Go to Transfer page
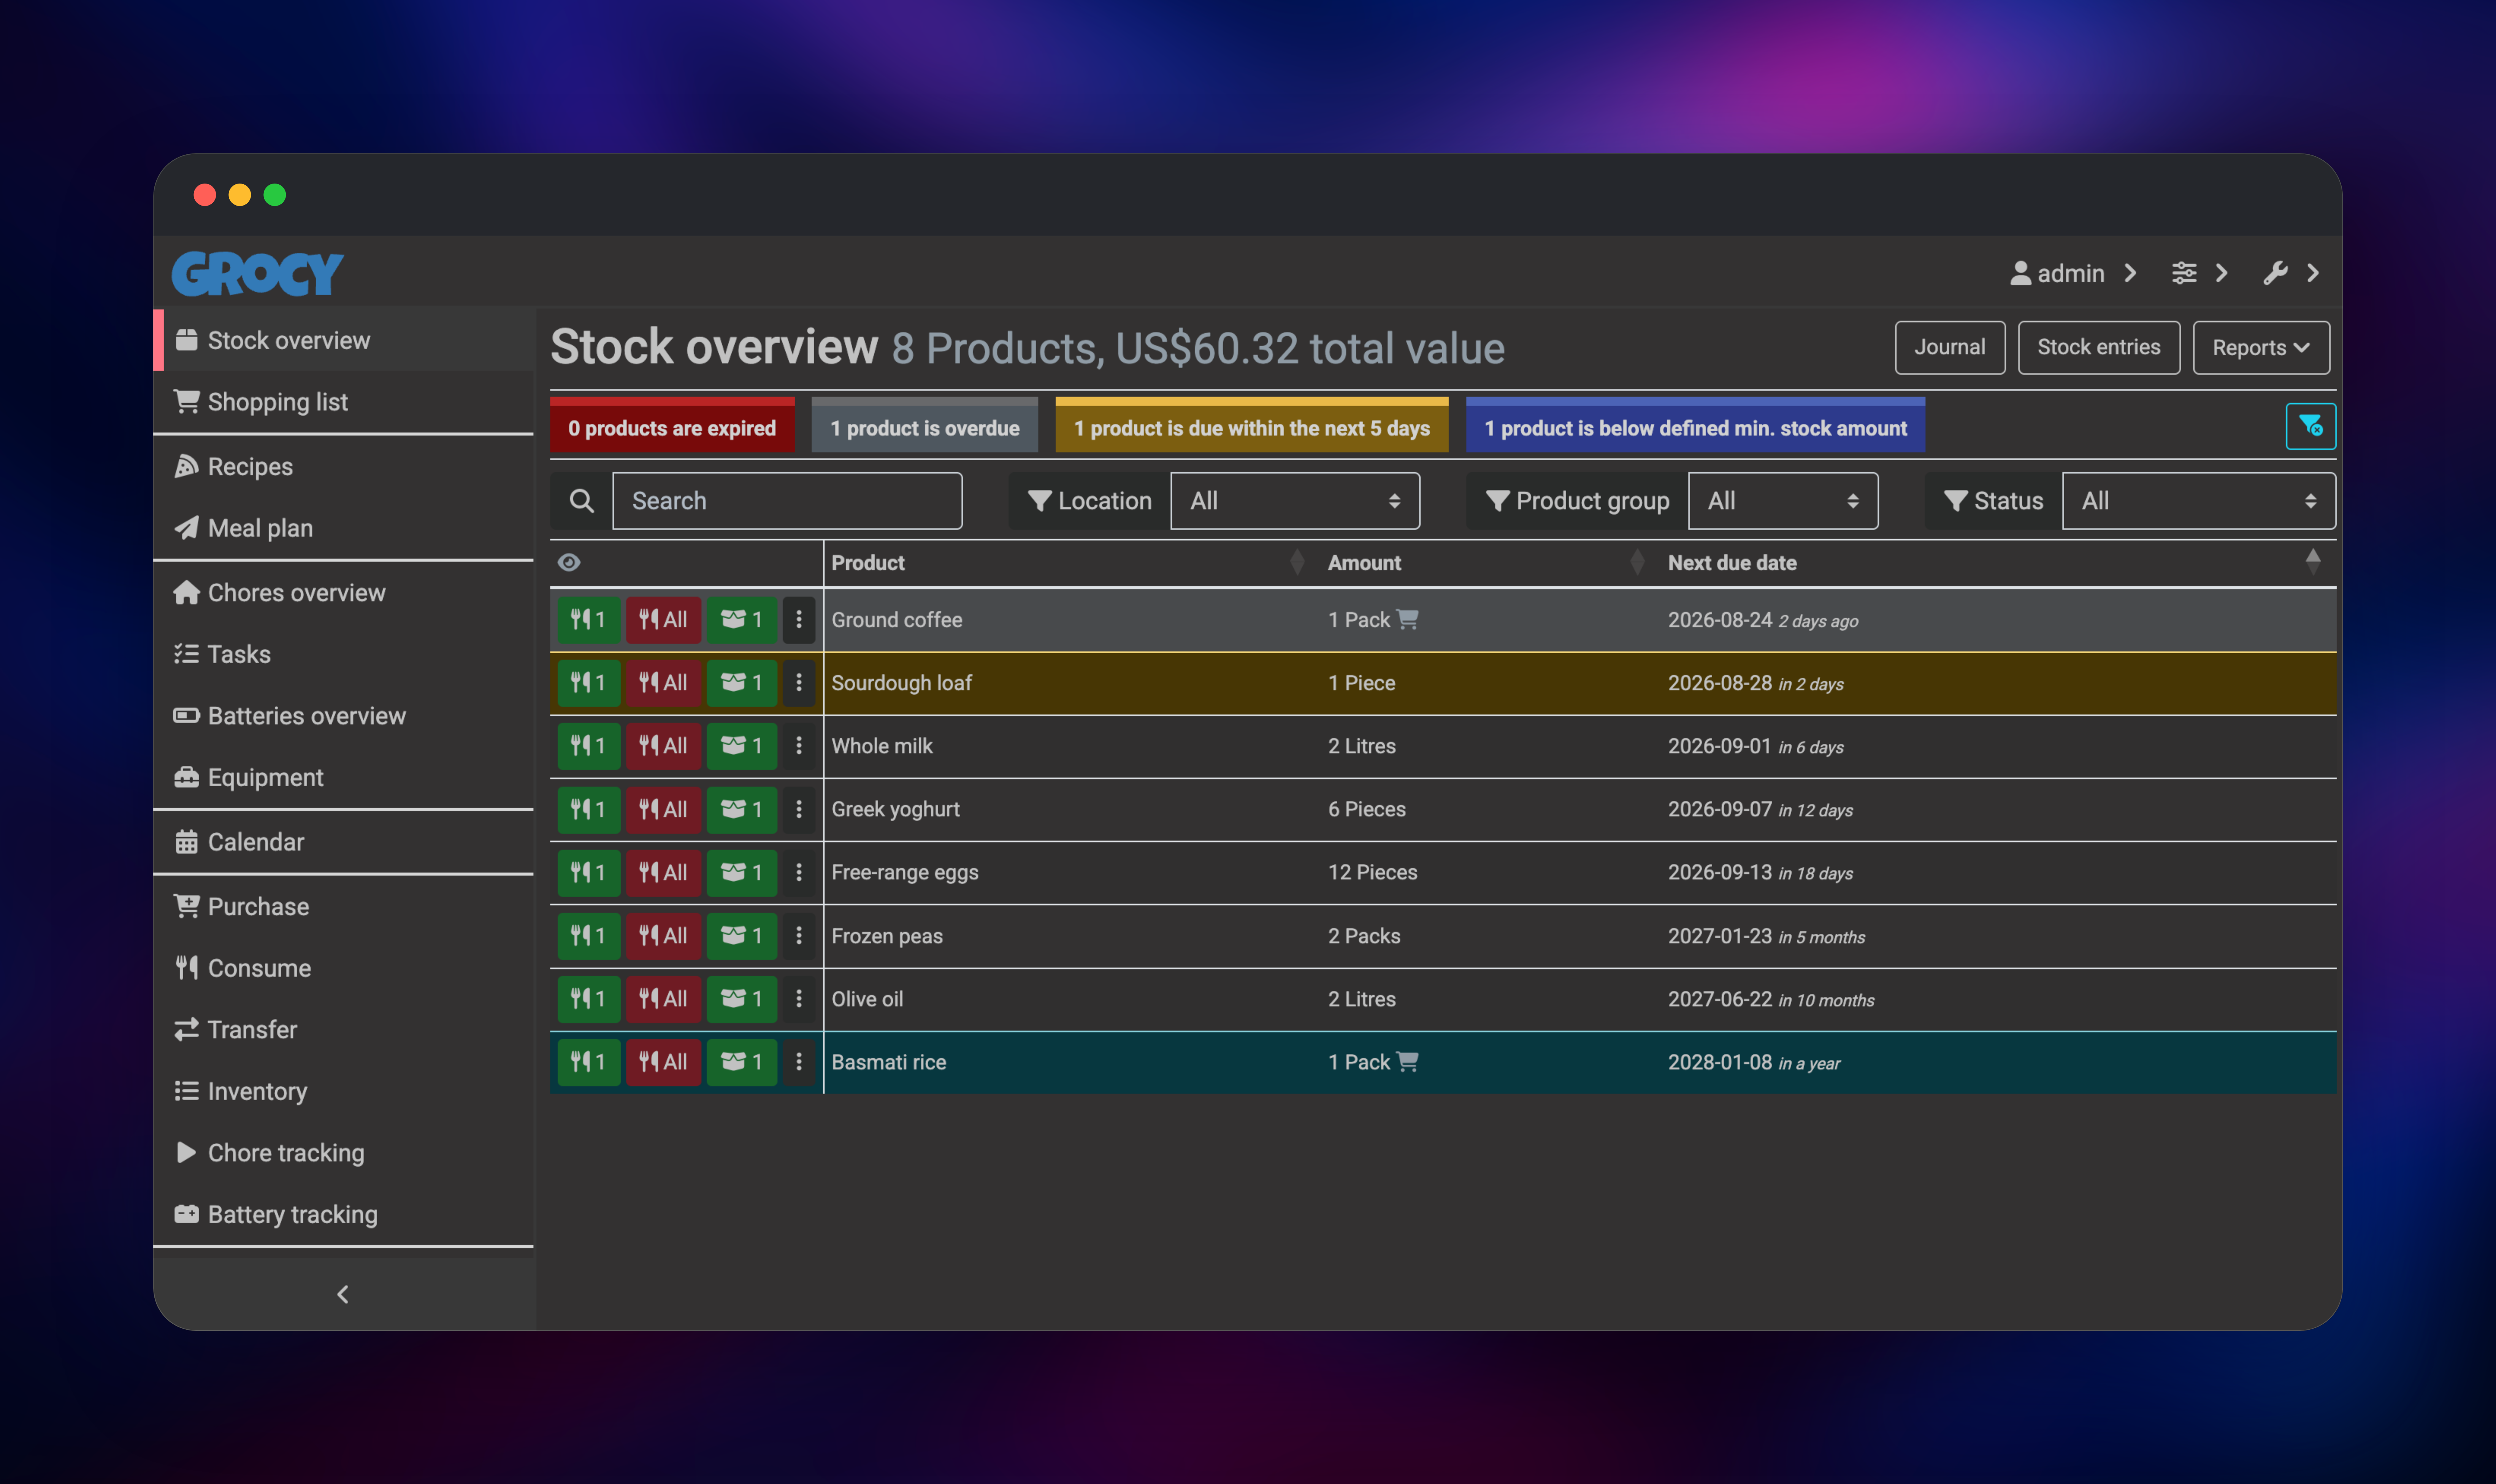This screenshot has width=2496, height=1484. [343, 1030]
